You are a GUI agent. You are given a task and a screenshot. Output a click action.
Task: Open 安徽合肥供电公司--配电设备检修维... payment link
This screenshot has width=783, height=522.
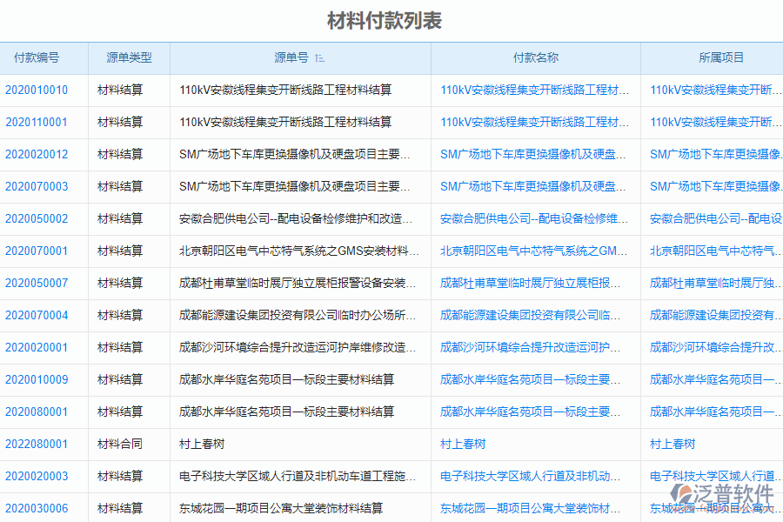[x=533, y=218]
